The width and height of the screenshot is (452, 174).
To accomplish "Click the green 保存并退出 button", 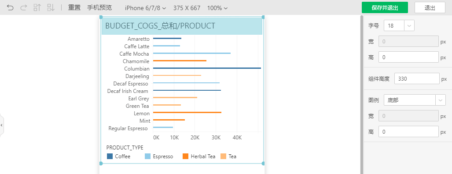I will [385, 8].
